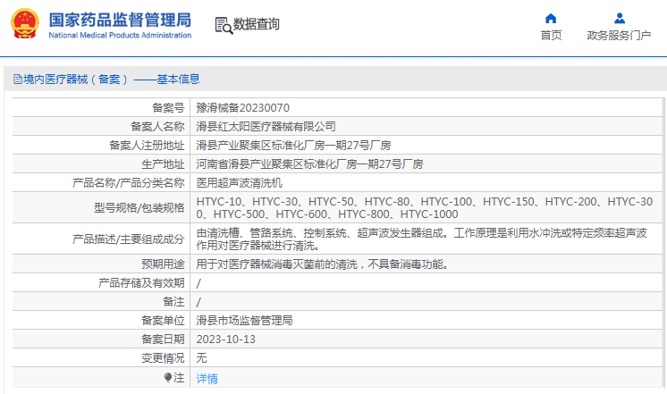Click the slash value in 产品存储及有效期 row
Screen dimensions: 667x394
198,283
